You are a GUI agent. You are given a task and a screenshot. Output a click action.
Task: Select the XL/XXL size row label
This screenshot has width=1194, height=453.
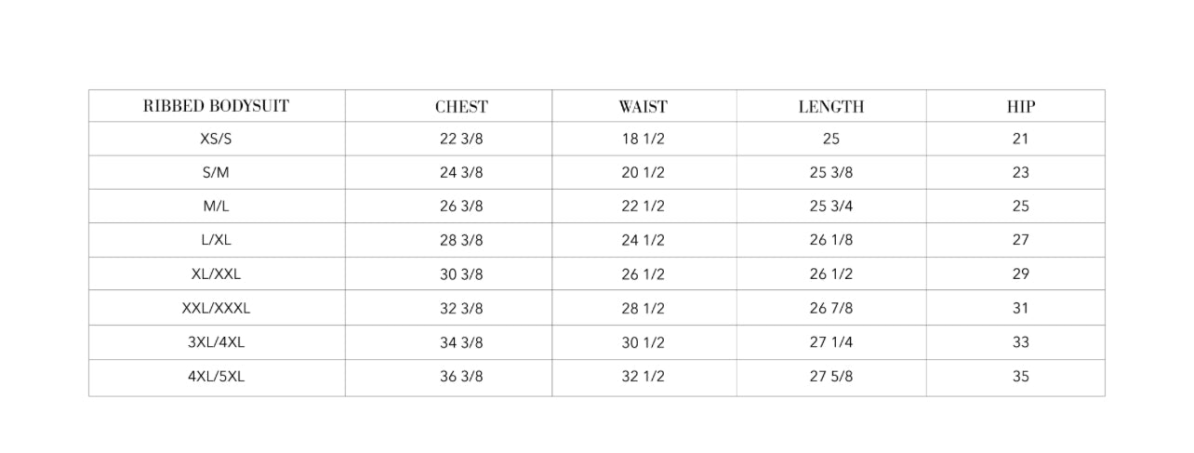pos(216,273)
